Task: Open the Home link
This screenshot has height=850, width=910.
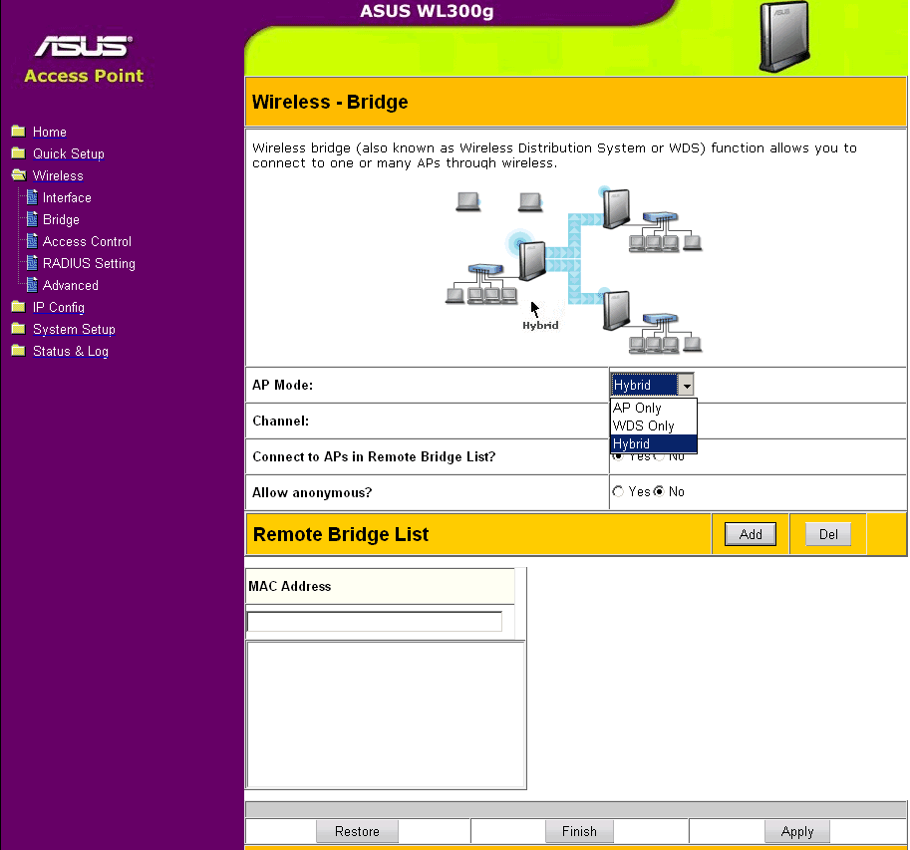Action: pos(49,132)
